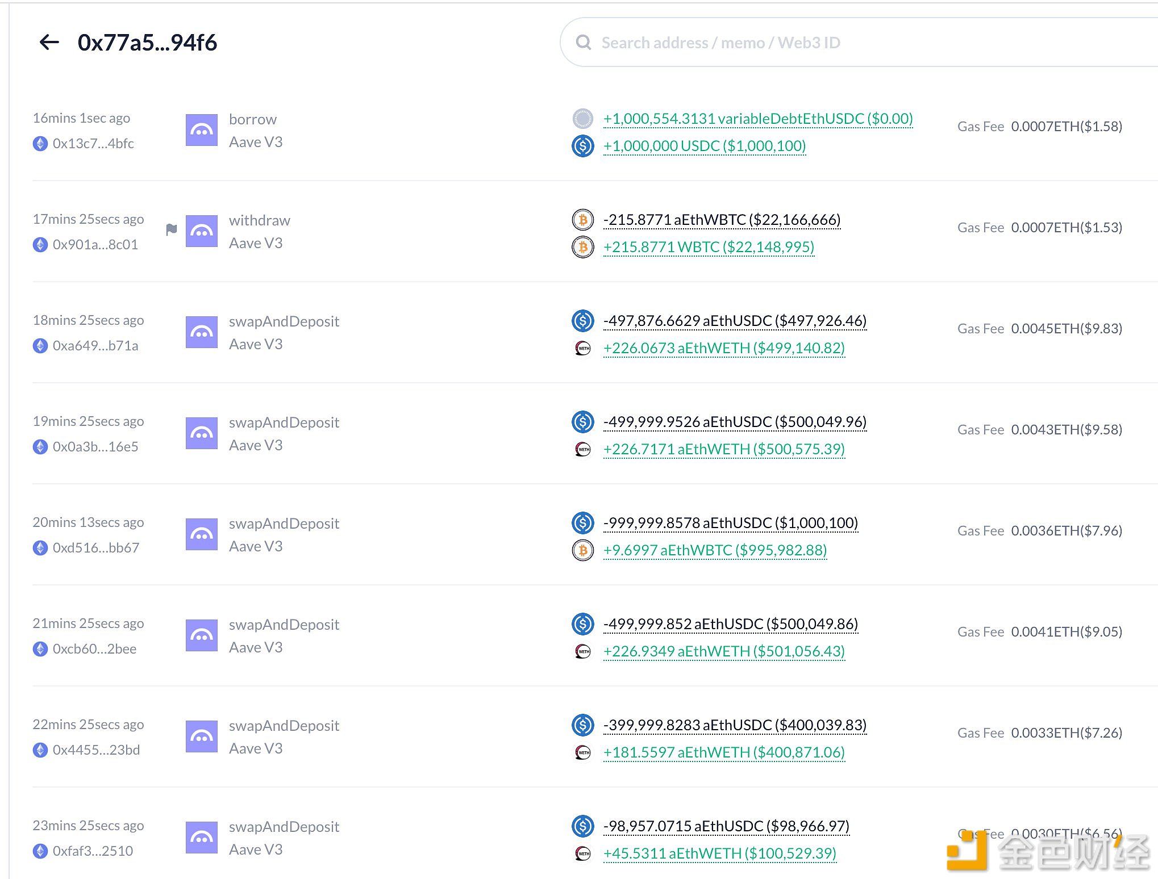Click the Aave V3 icon on the withdraw row
Image resolution: width=1158 pixels, height=879 pixels.
pyautogui.click(x=201, y=231)
